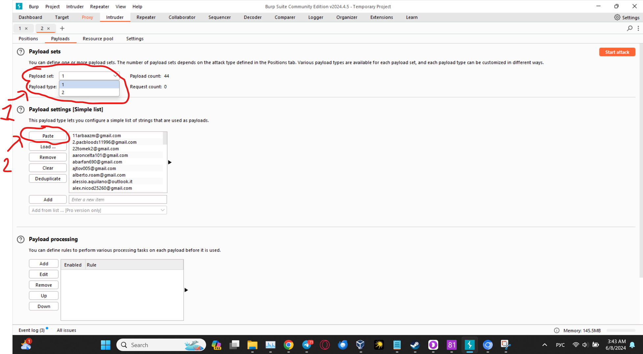
Task: Open Telegram from the taskbar
Action: tap(307, 345)
